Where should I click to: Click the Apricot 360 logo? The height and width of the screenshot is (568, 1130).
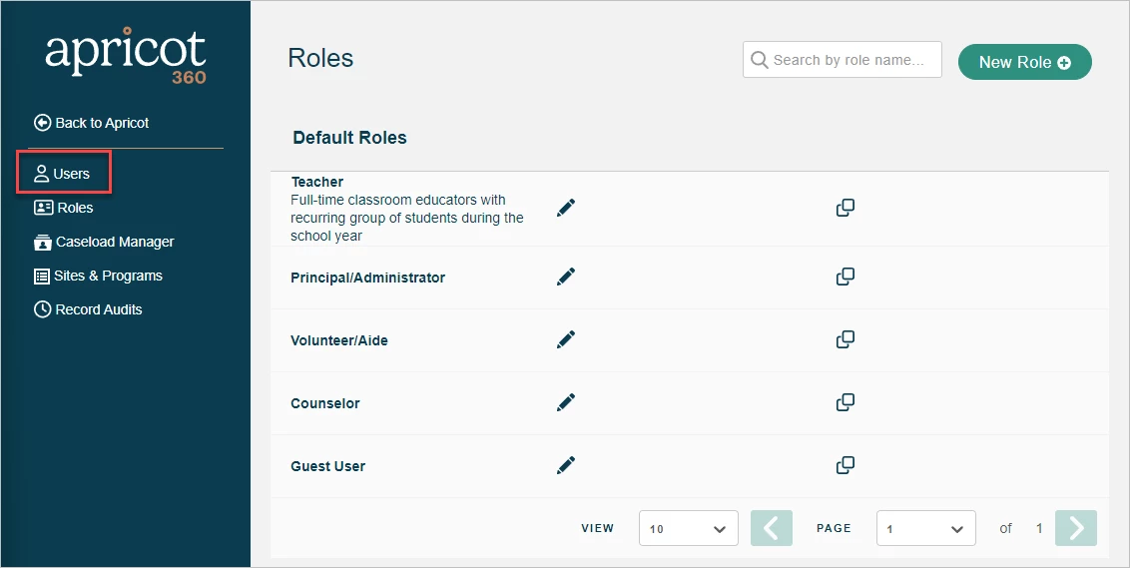click(126, 56)
